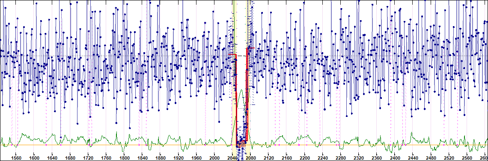Click the 1600 x-axis label
This screenshot has height=161, width=488.
[34, 158]
